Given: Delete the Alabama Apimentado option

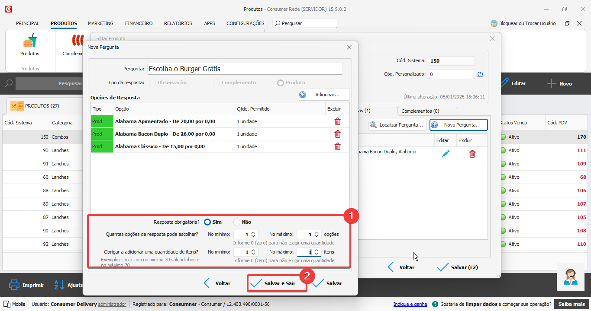Looking at the screenshot, I should (x=338, y=121).
